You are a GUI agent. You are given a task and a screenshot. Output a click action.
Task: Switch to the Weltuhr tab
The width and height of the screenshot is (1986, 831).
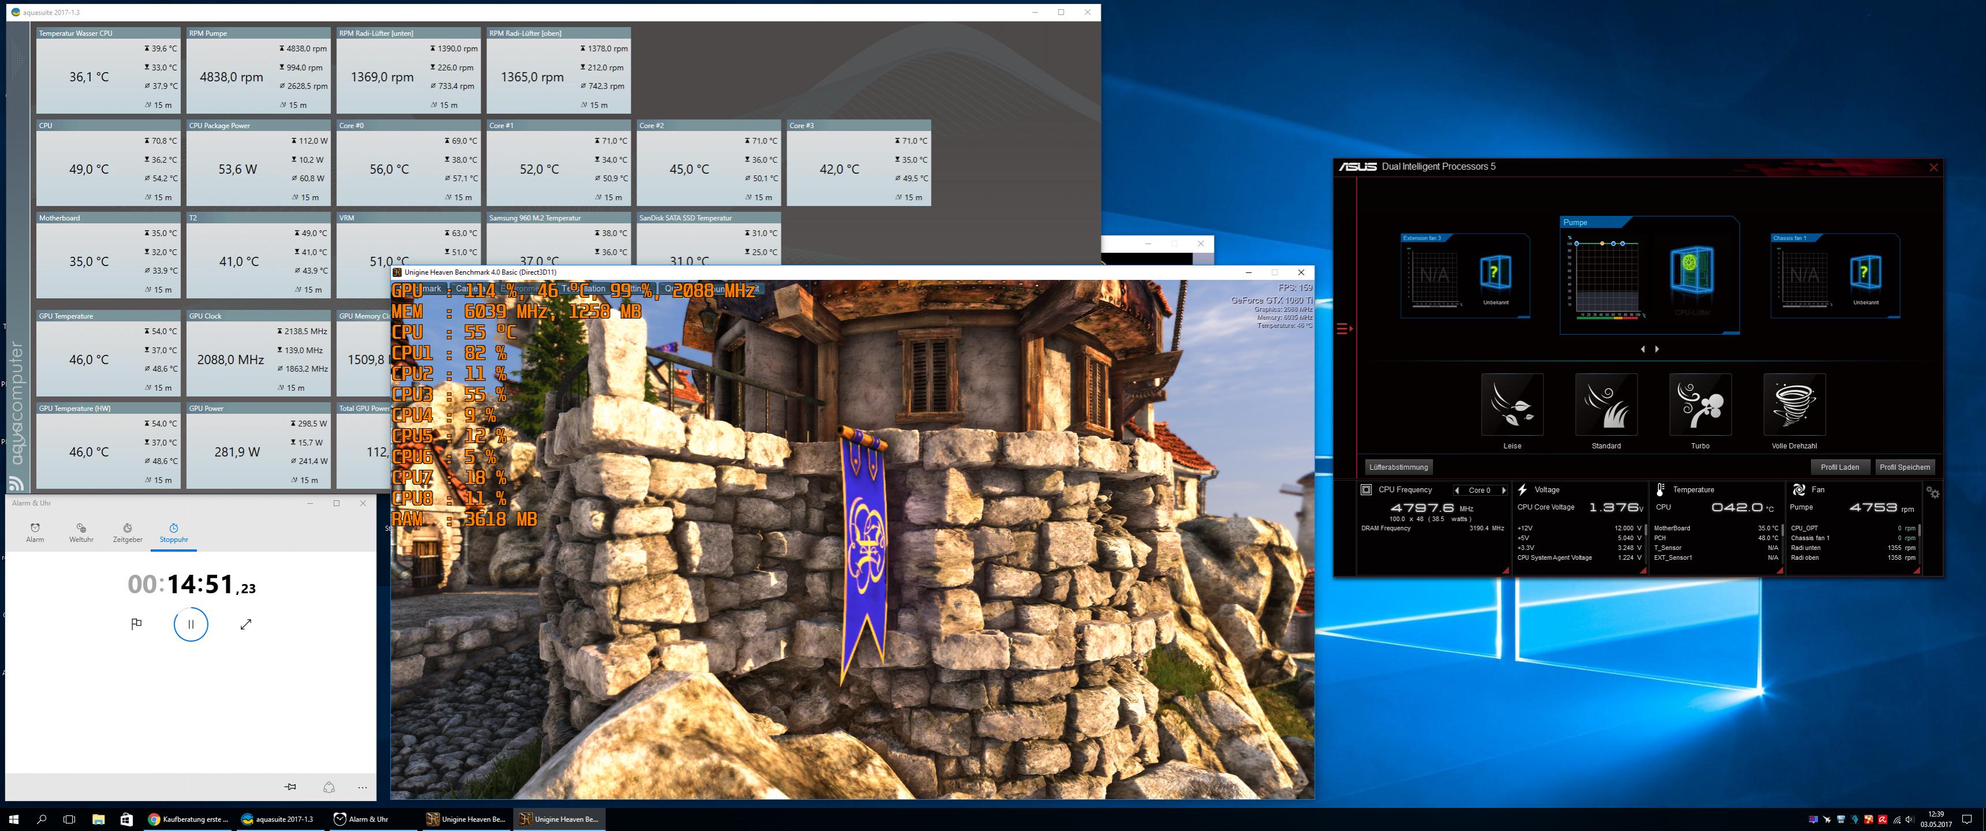[x=81, y=532]
